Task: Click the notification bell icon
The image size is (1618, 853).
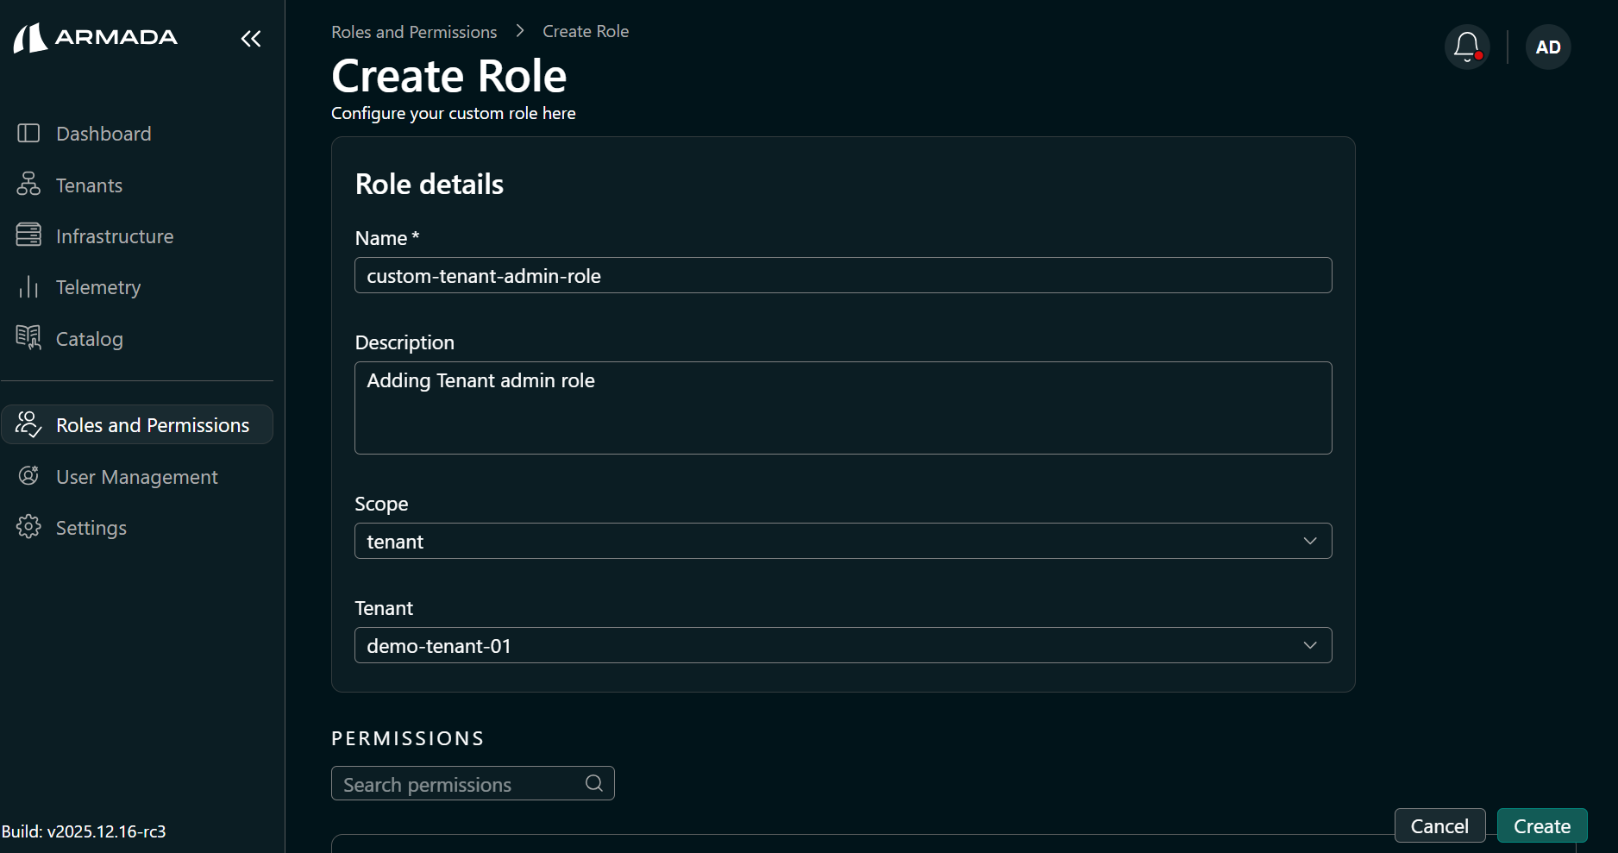Action: [x=1466, y=47]
